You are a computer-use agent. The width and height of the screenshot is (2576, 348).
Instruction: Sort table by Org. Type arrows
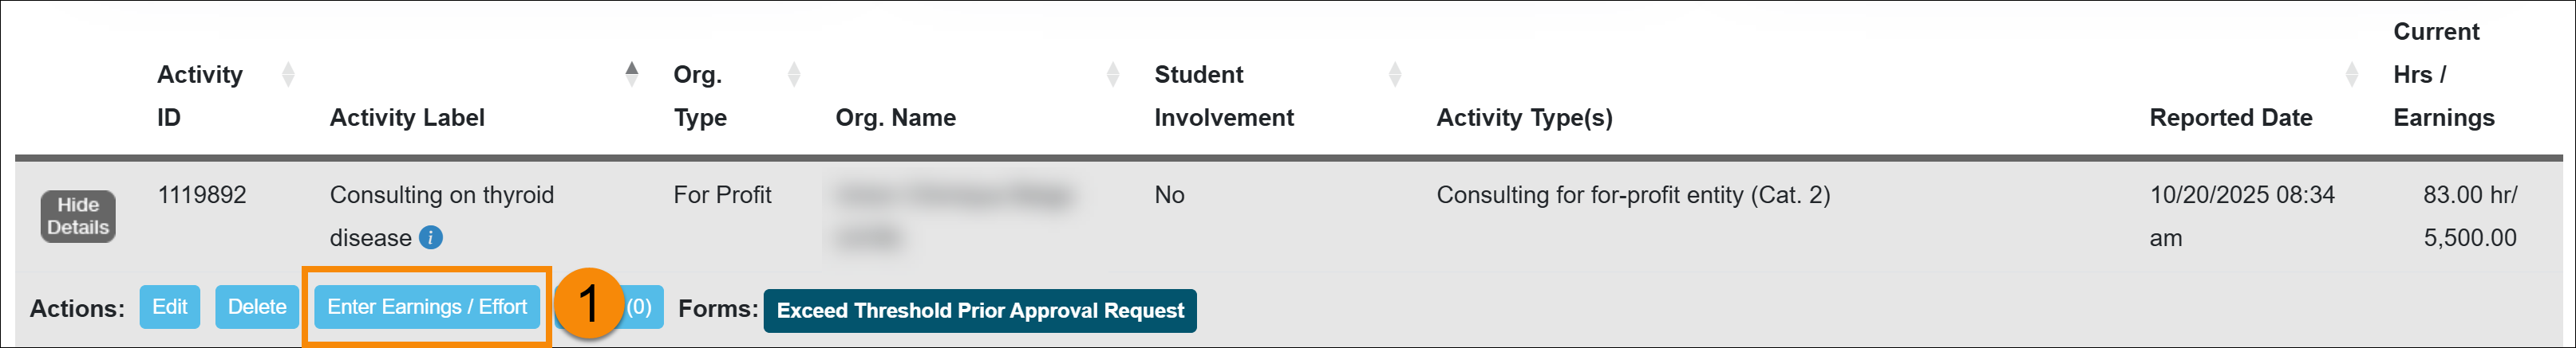794,75
